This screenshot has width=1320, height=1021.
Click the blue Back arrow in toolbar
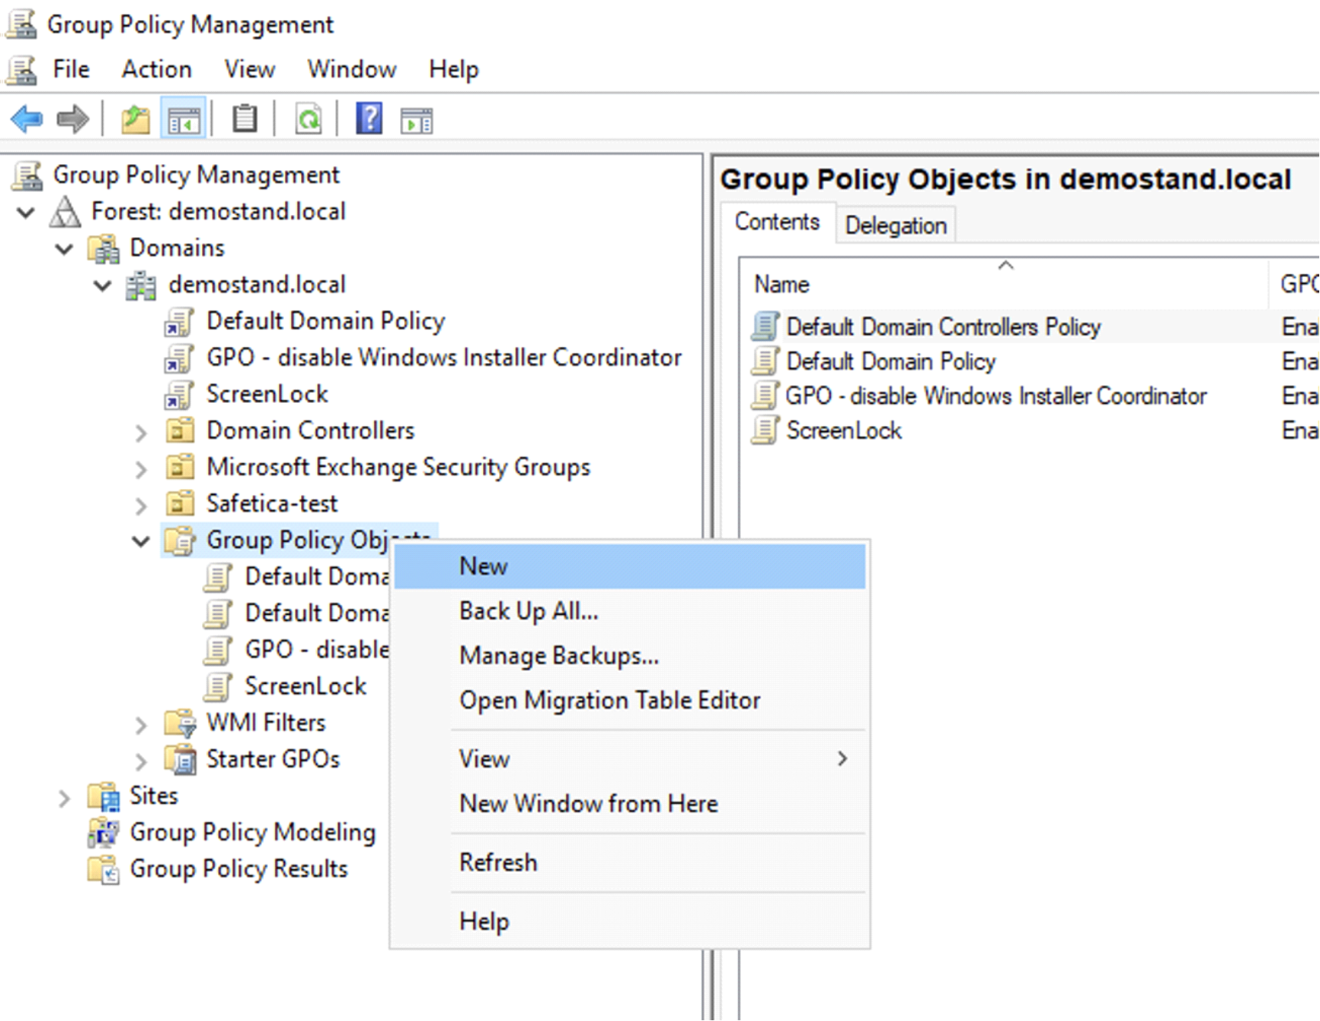27,120
